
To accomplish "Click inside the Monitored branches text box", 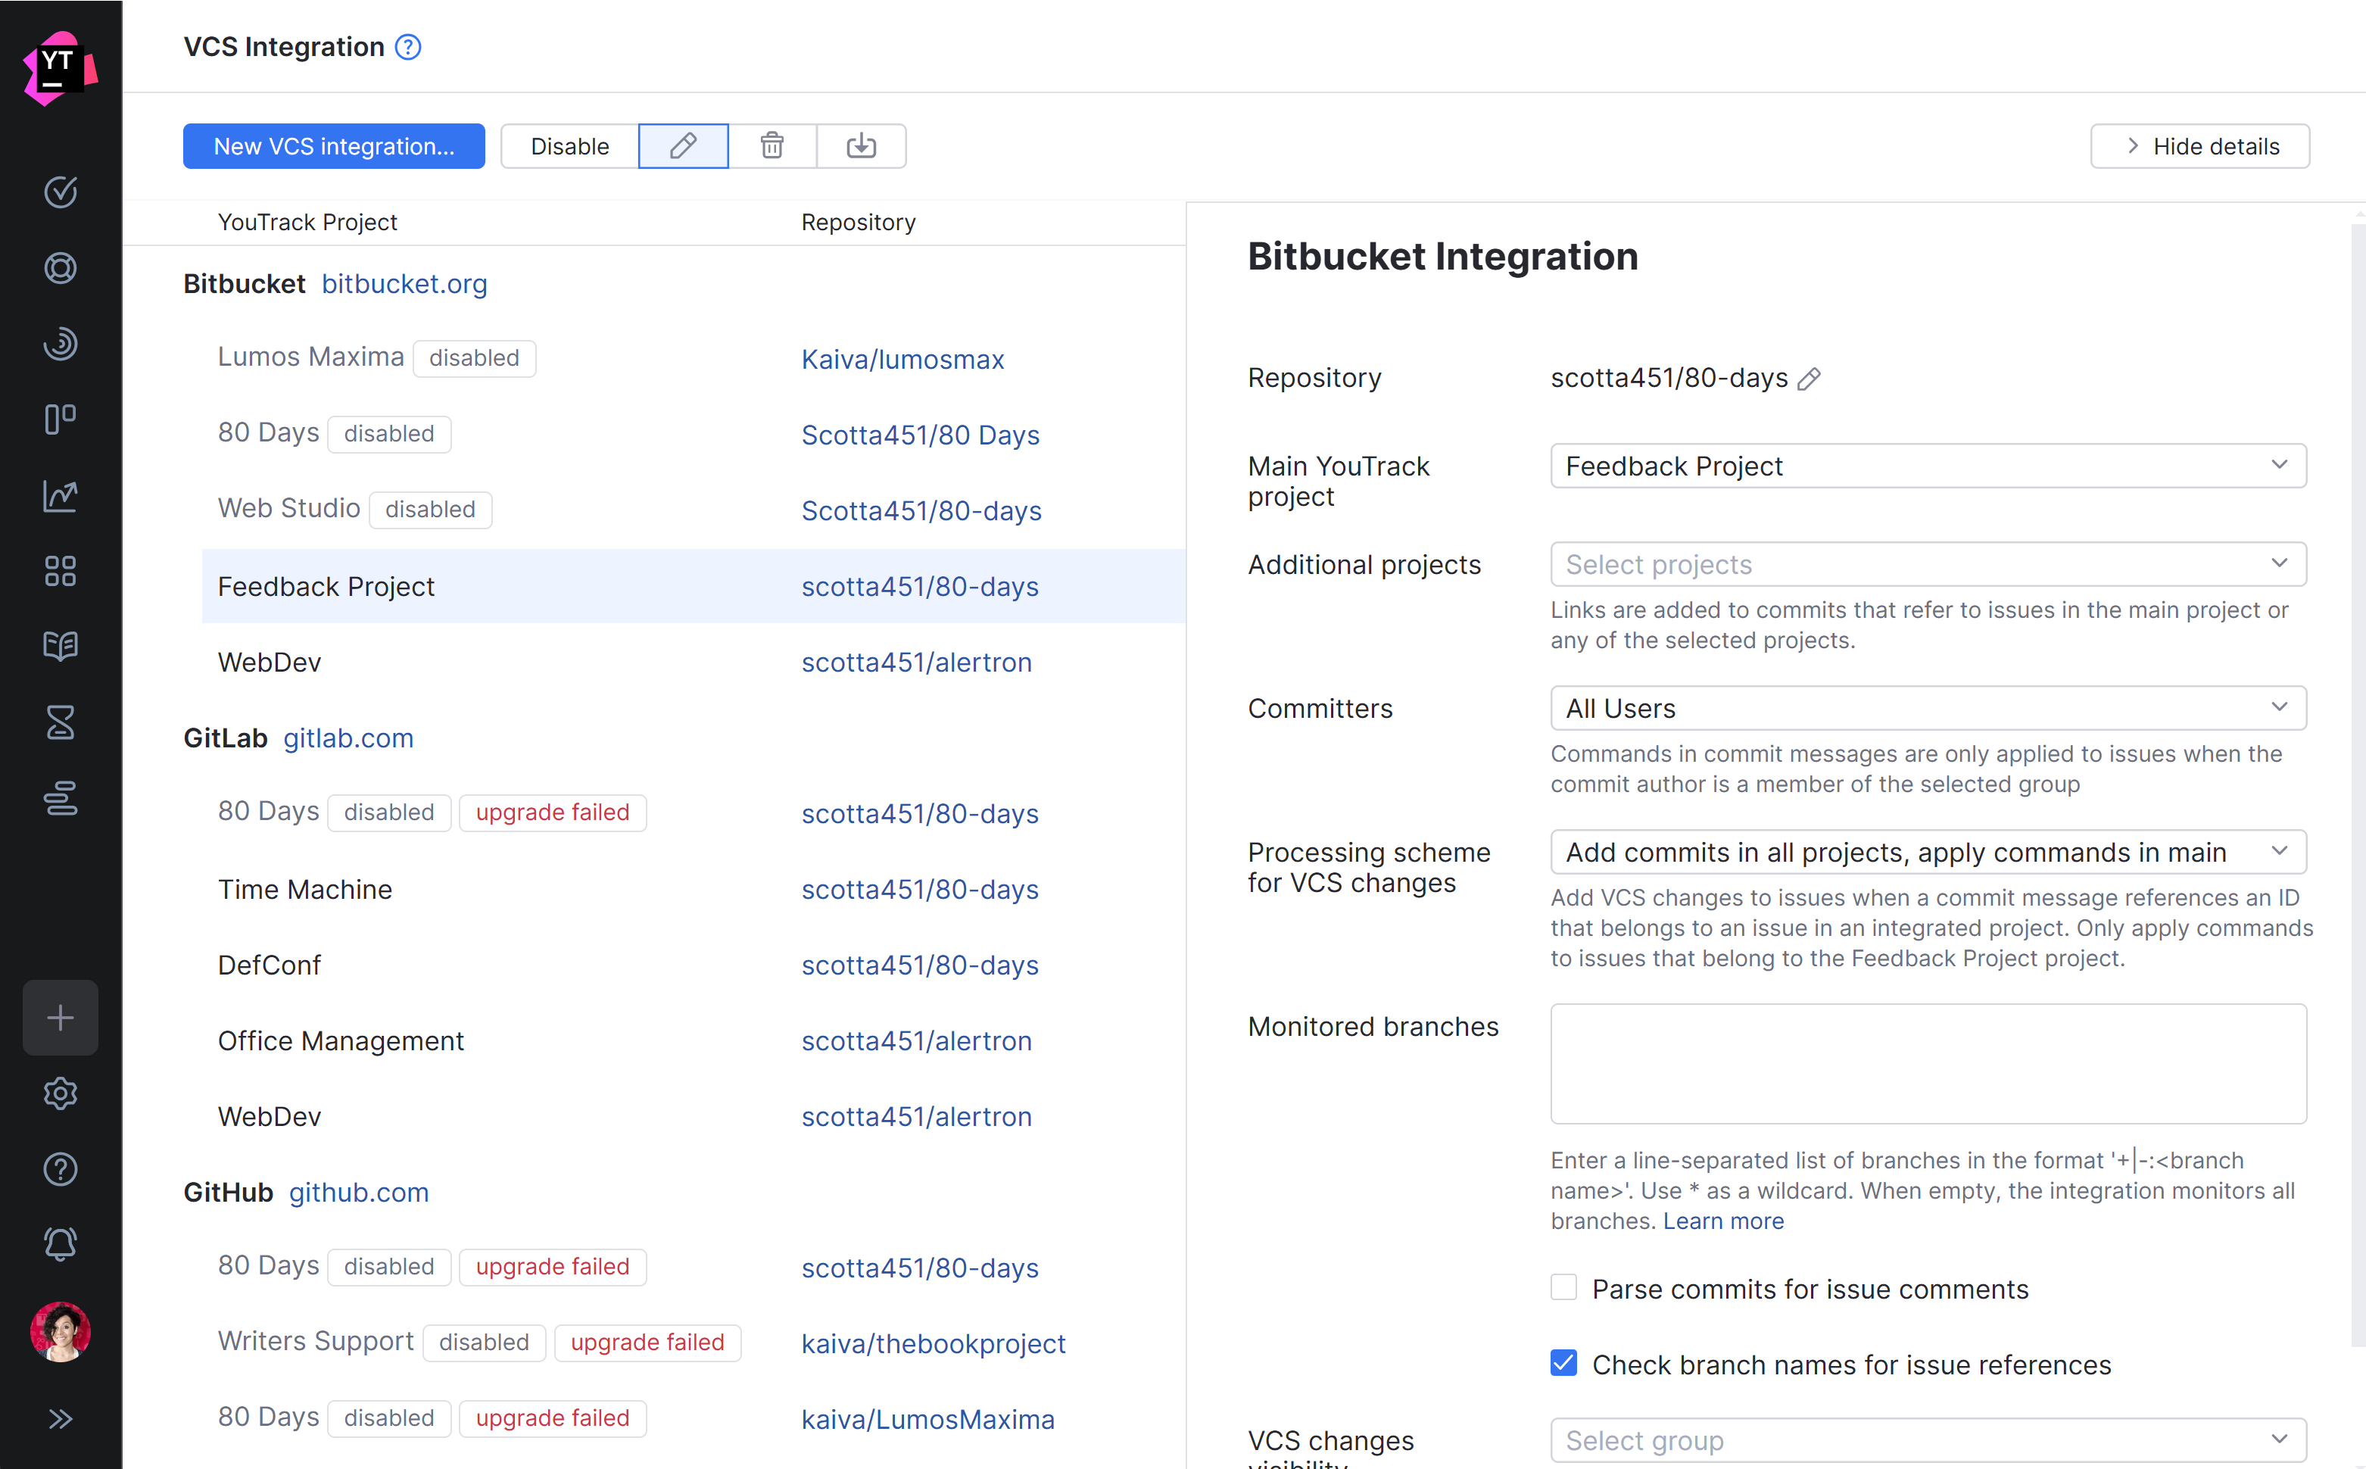I will (x=1928, y=1064).
